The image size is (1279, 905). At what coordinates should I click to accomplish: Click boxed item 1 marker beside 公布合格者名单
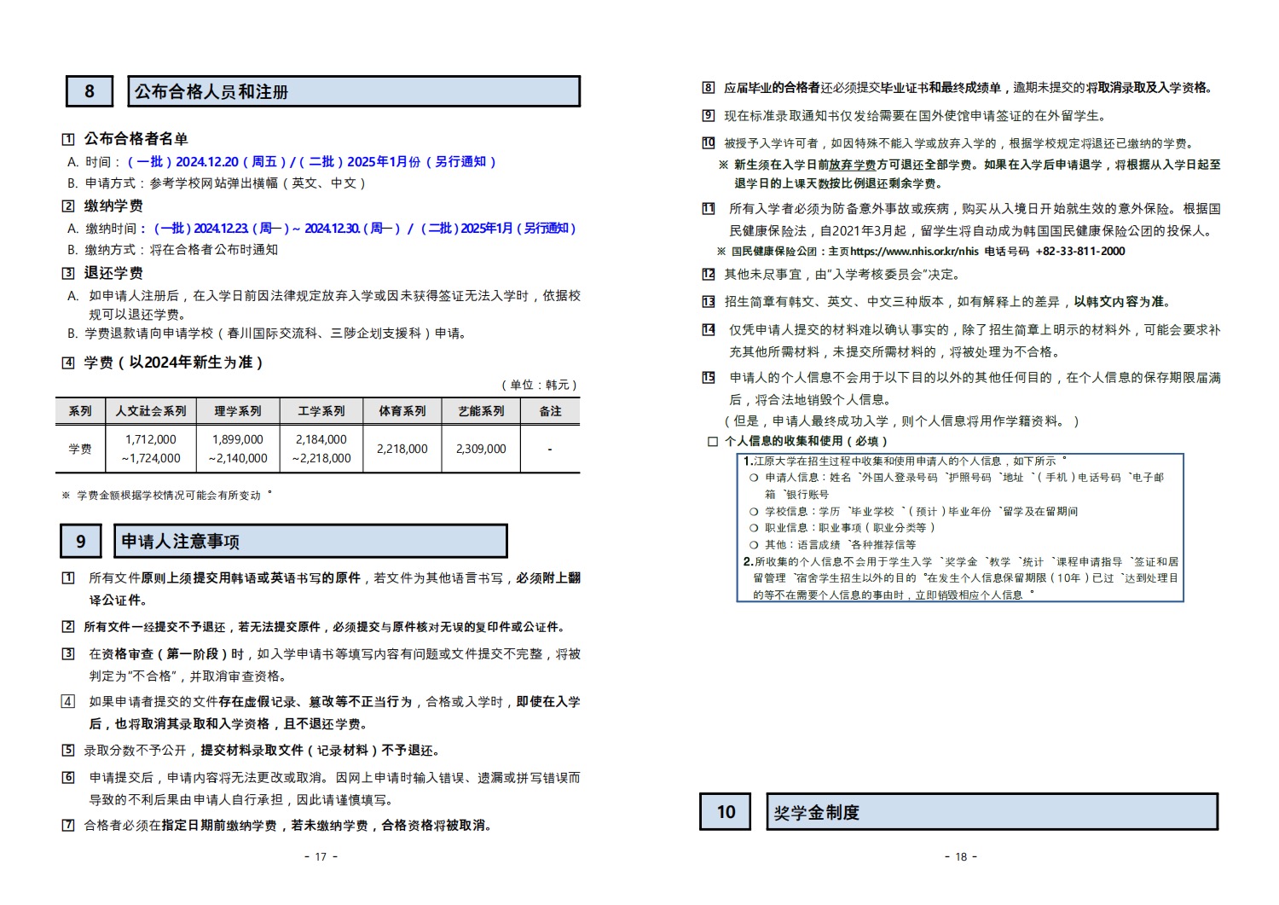click(x=68, y=139)
